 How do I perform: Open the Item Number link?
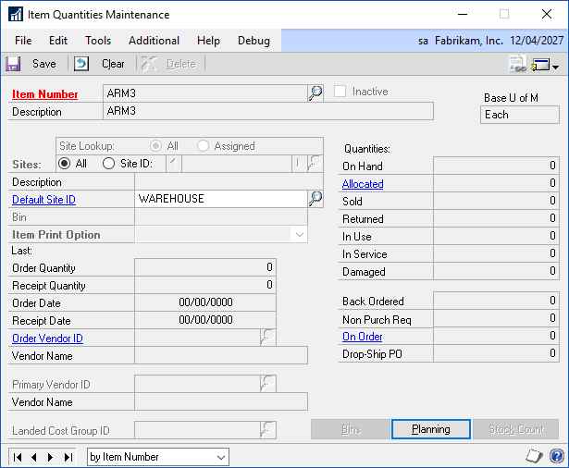click(45, 94)
